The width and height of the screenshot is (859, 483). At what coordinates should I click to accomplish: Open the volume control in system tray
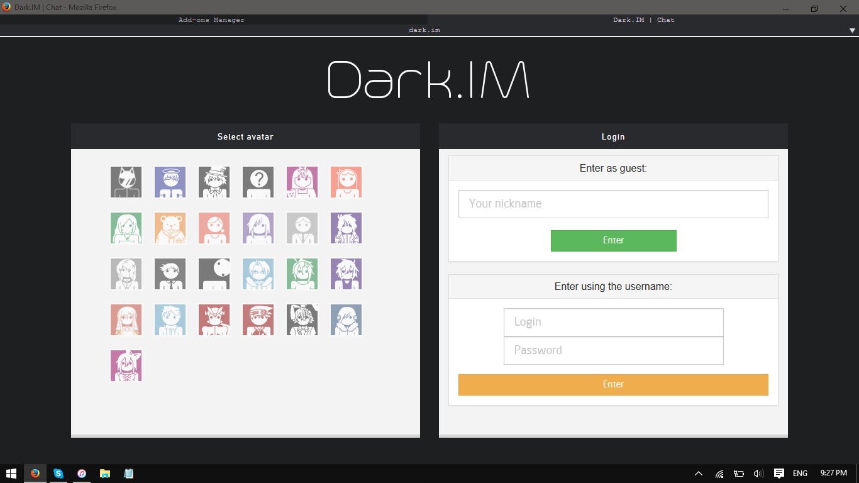pos(758,474)
